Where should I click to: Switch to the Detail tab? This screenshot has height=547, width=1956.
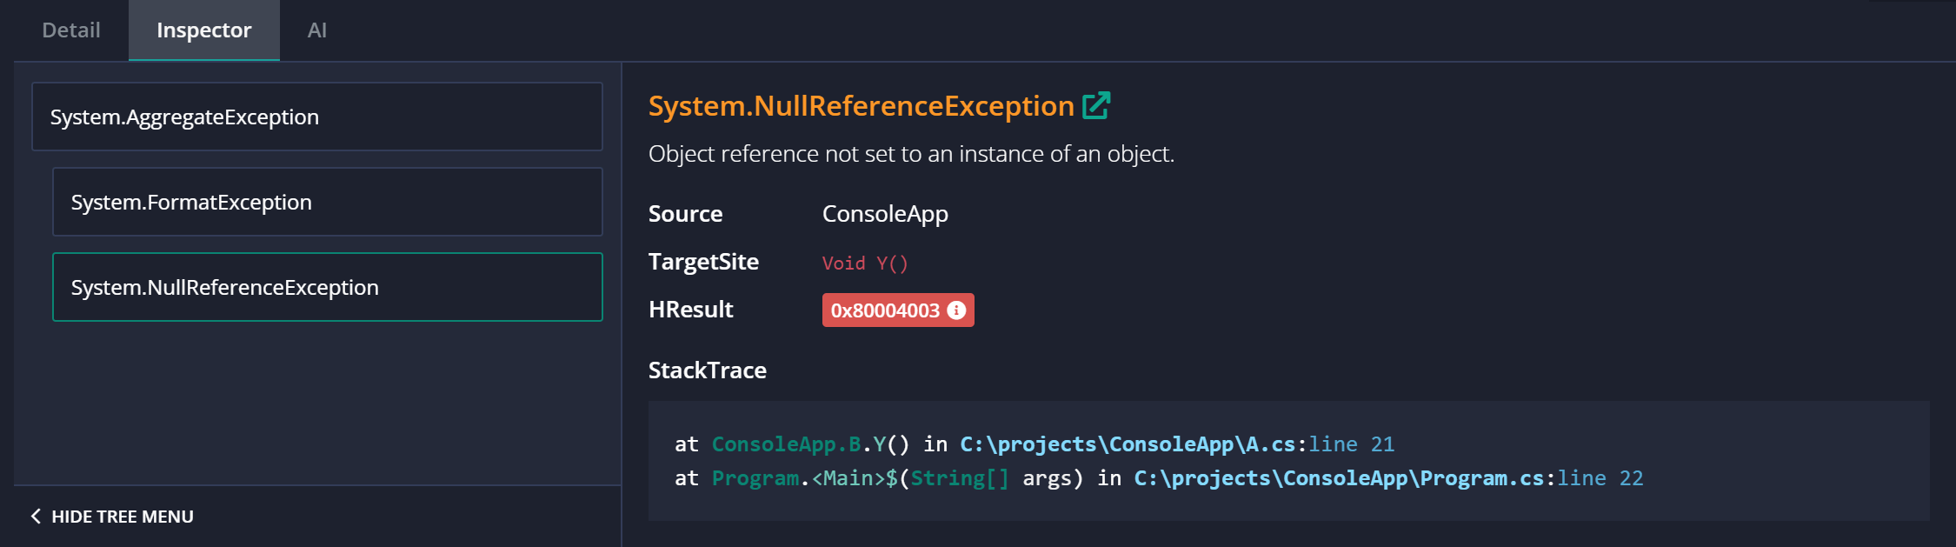pos(70,30)
